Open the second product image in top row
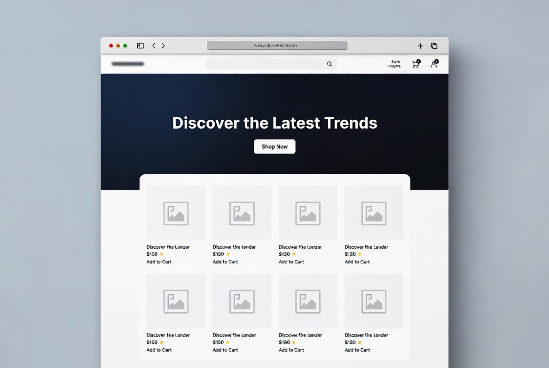Image resolution: width=549 pixels, height=368 pixels. (x=242, y=213)
